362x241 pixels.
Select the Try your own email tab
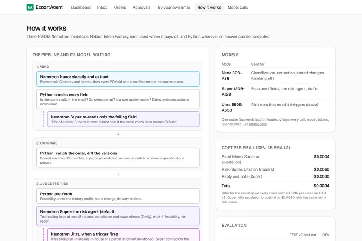pyautogui.click(x=174, y=7)
